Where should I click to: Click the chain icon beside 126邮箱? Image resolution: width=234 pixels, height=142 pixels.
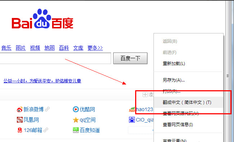pos(46,130)
